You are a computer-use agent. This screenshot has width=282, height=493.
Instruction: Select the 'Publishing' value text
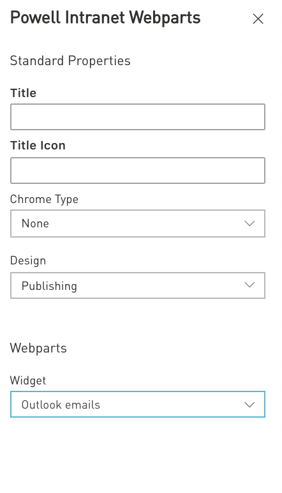(x=49, y=286)
